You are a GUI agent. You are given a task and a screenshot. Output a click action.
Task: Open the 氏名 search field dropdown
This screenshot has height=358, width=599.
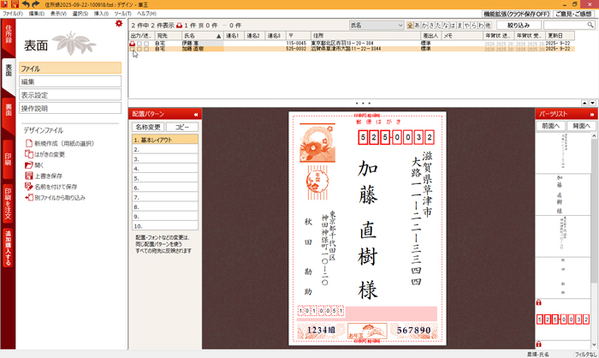pos(400,26)
